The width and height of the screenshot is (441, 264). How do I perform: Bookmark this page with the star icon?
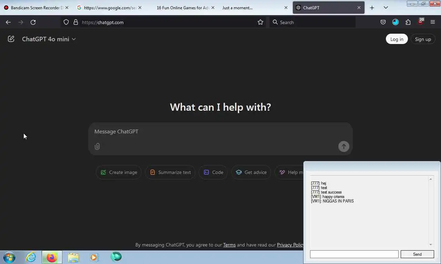pos(260,22)
